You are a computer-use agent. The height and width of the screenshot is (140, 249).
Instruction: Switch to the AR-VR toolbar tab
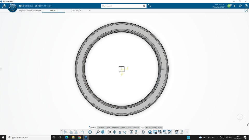(148, 128)
